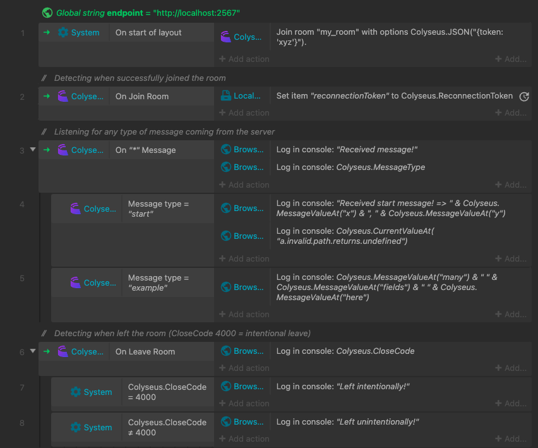Click the System gear icon for CloseCode = 4000
Viewport: 538px width, 448px height.
tap(76, 392)
